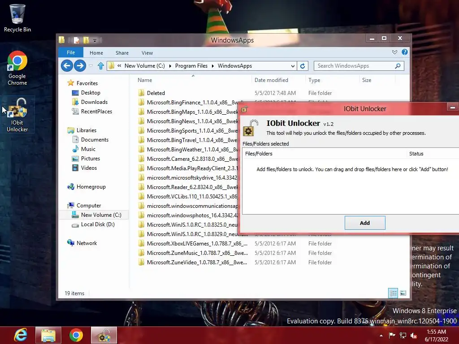Launch Google Chrome from the desktop

click(x=17, y=69)
